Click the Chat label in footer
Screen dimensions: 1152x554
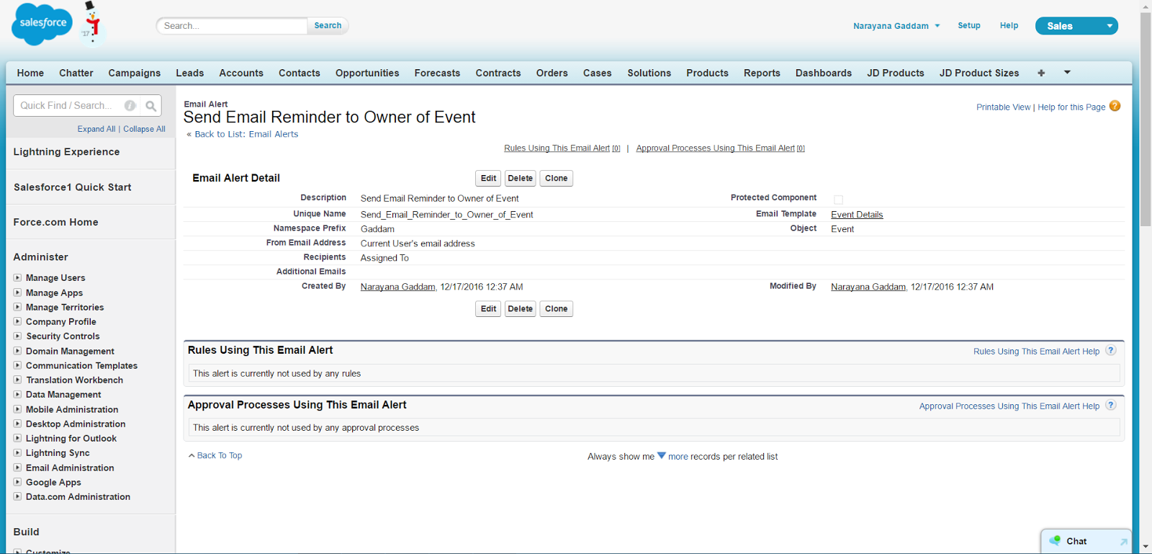(1076, 541)
